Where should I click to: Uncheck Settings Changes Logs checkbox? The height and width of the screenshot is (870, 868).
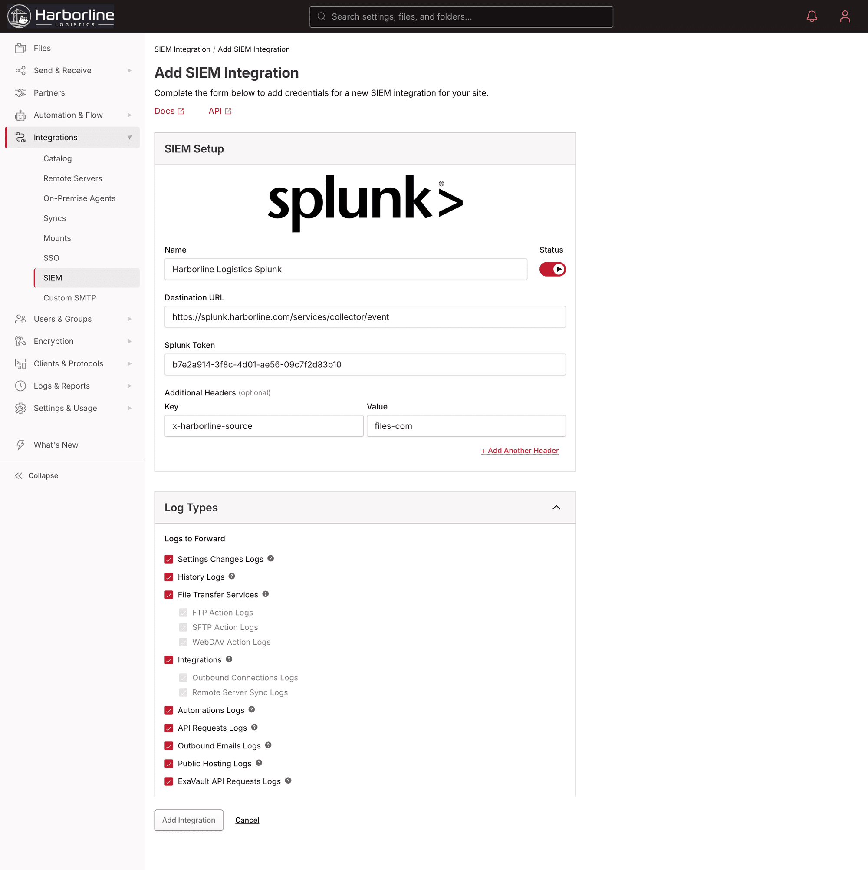[x=169, y=559]
